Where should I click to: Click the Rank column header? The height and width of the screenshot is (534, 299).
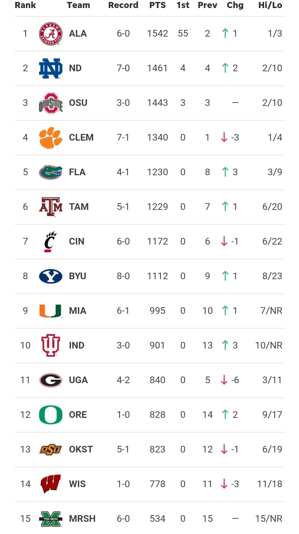(25, 5)
